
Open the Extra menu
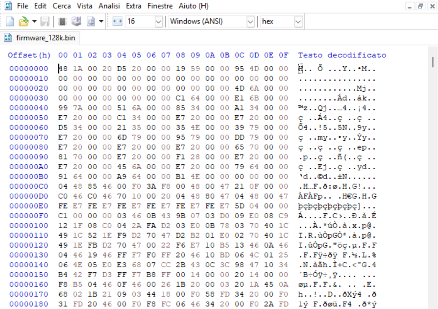coord(134,6)
